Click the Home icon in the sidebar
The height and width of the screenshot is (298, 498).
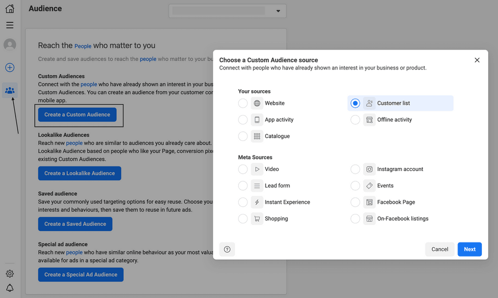pyautogui.click(x=10, y=8)
